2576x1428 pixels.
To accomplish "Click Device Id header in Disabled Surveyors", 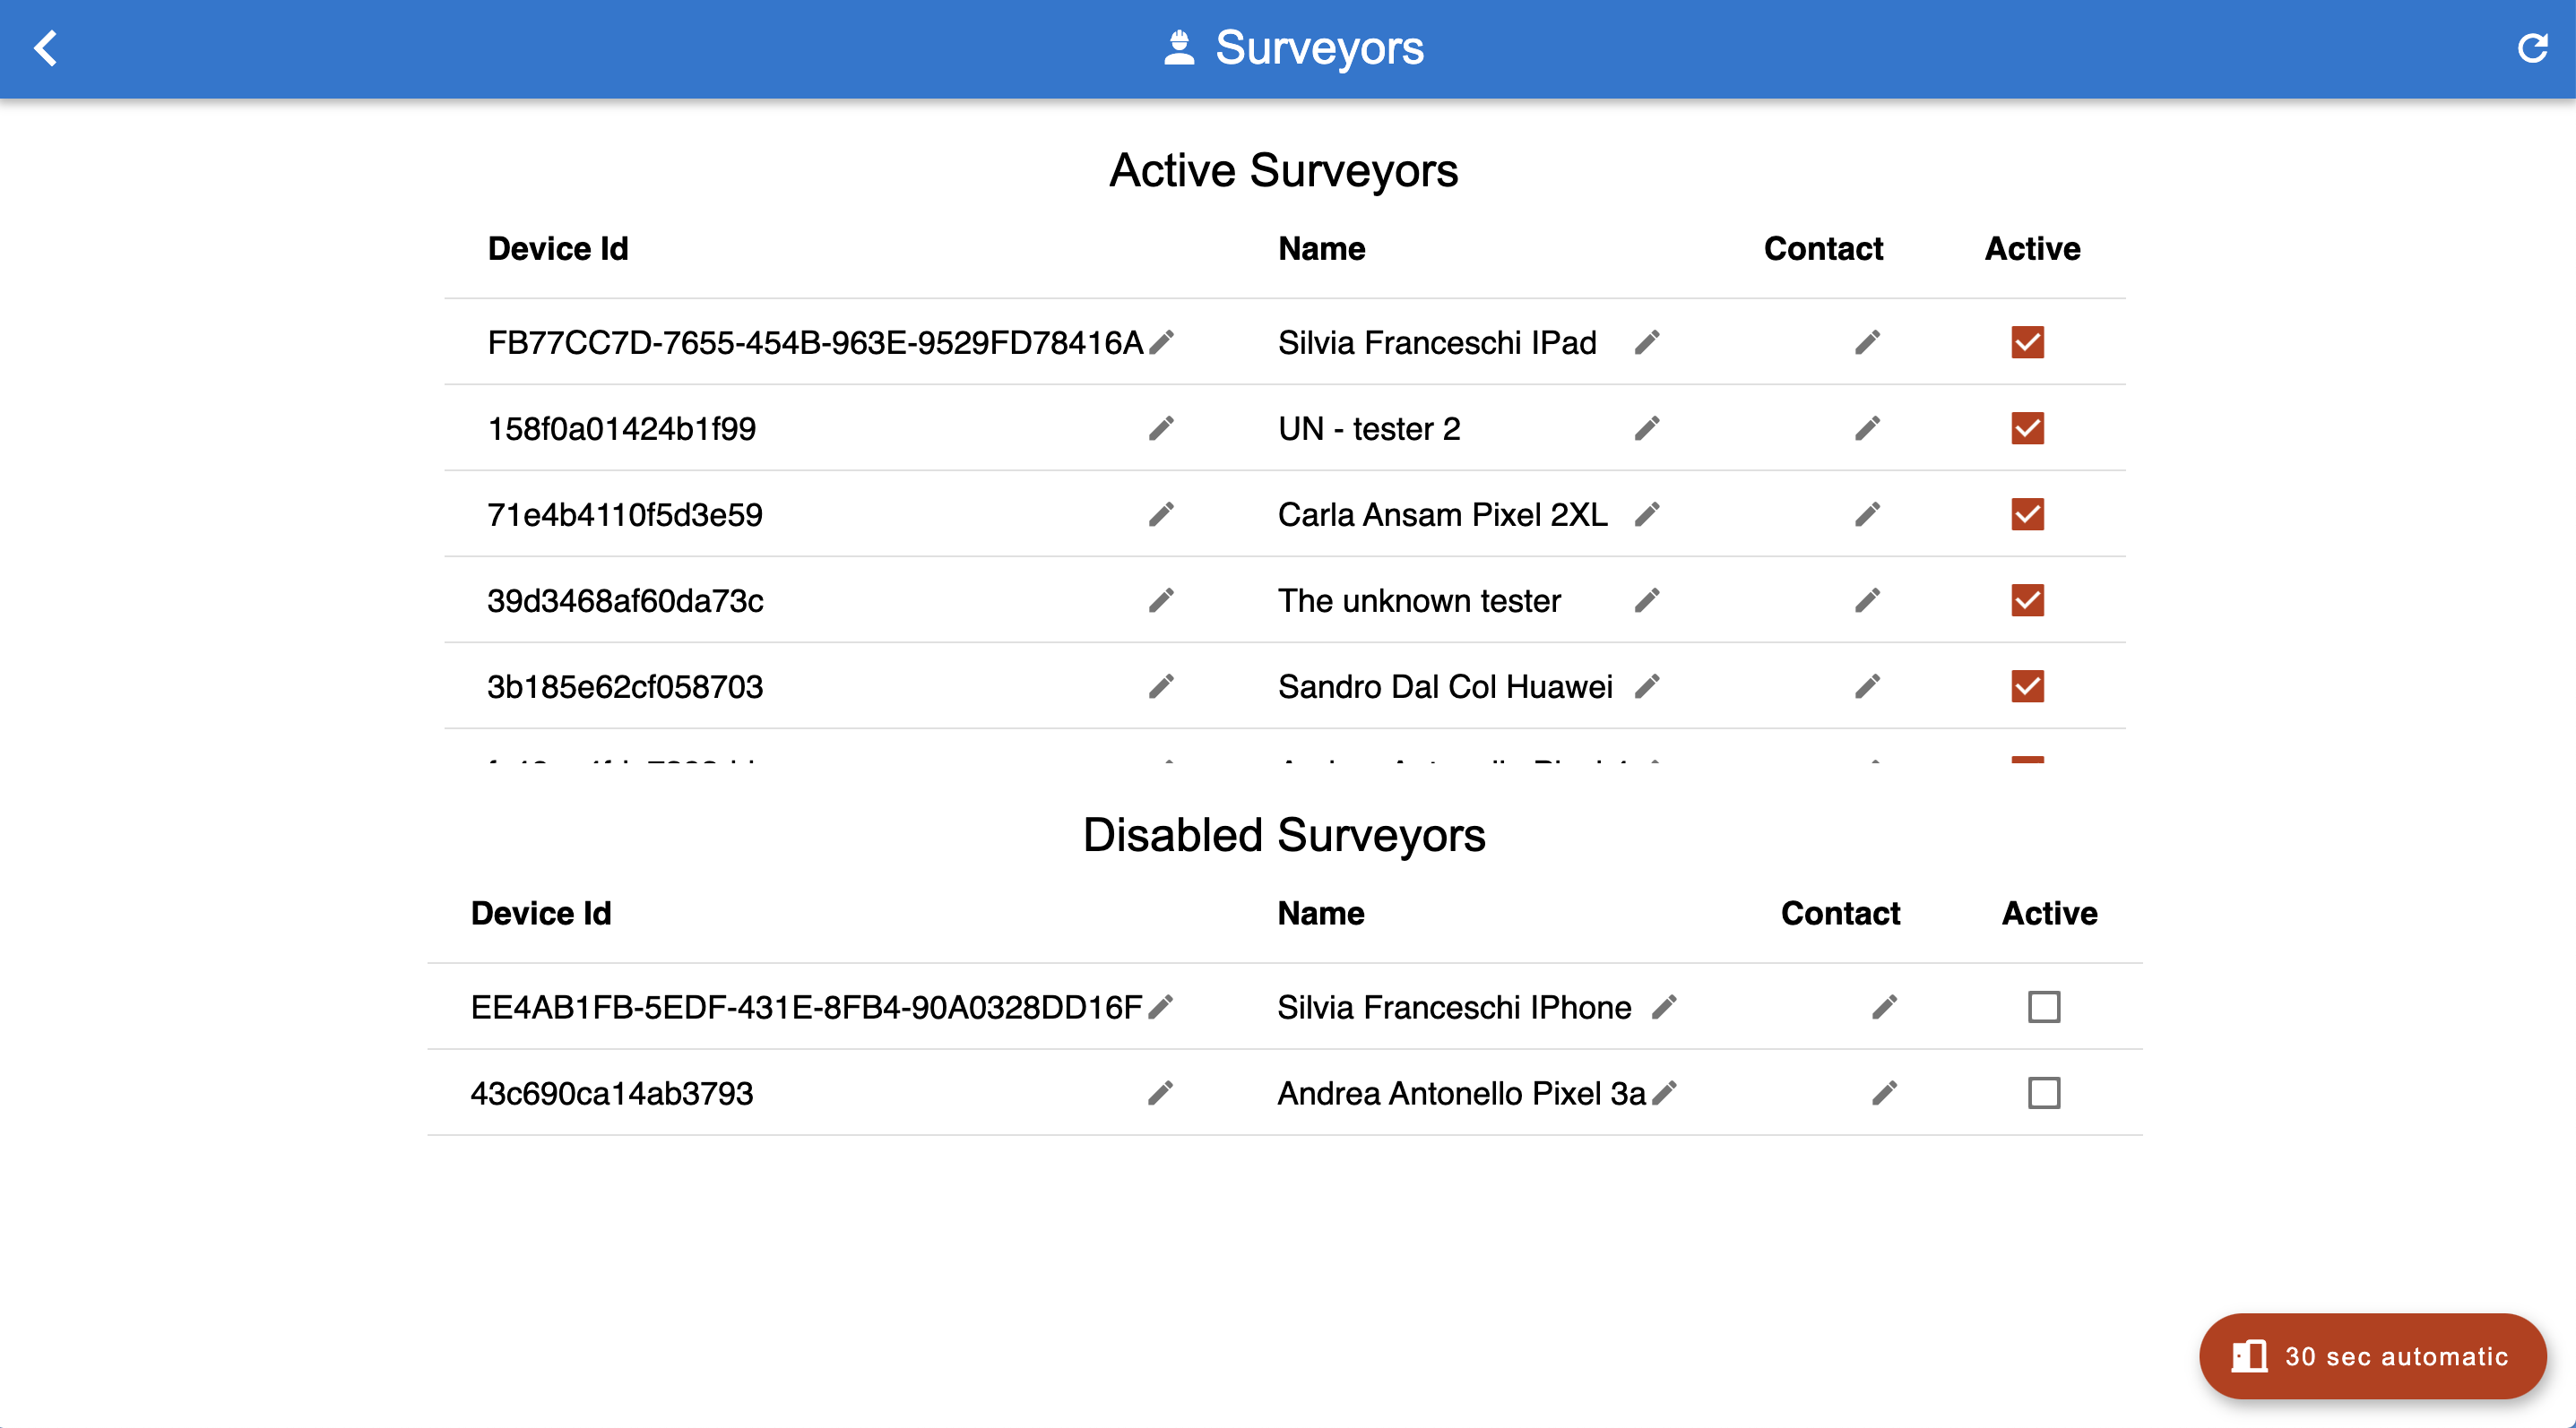I will tap(541, 914).
